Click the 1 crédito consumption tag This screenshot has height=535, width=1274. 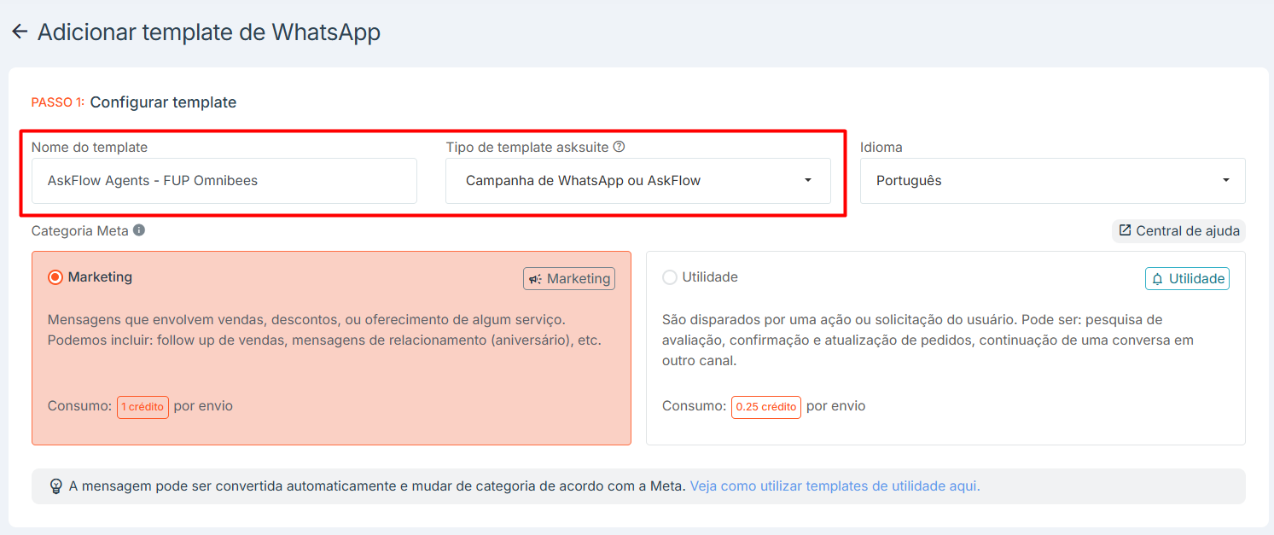[x=143, y=407]
